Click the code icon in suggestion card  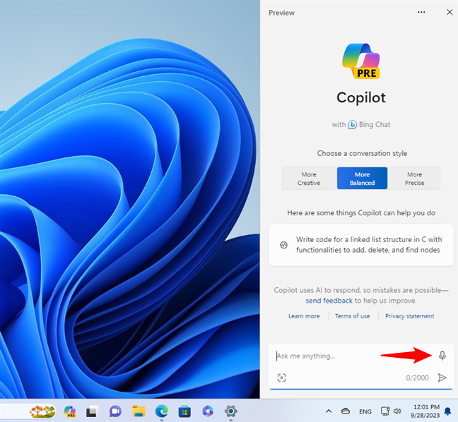[x=283, y=245]
